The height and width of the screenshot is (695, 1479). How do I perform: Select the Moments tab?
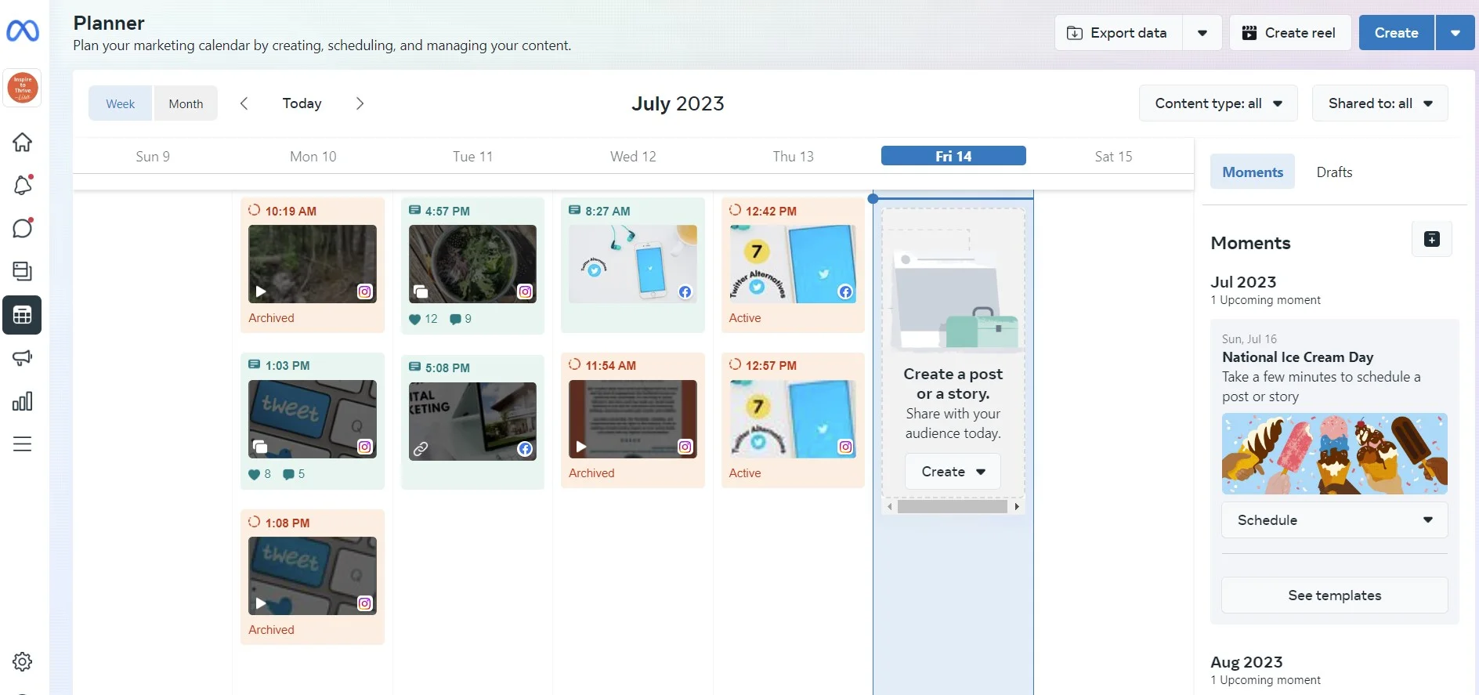pyautogui.click(x=1252, y=172)
